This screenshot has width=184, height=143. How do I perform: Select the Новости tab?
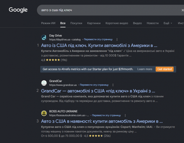153,23
